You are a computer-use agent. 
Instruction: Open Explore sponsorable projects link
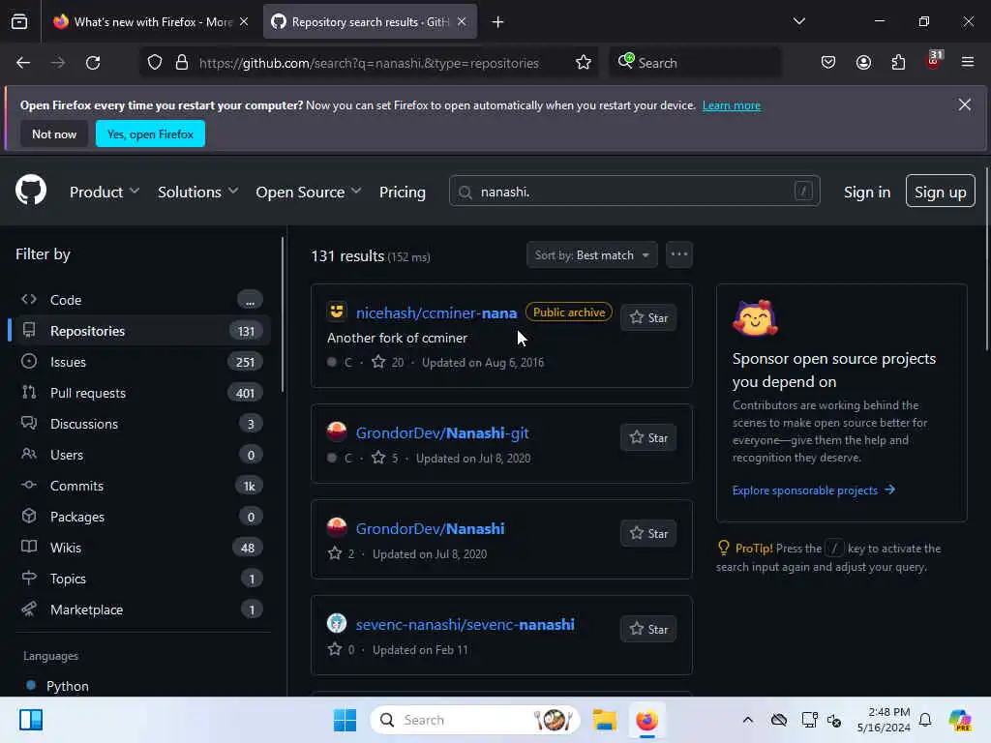click(813, 490)
